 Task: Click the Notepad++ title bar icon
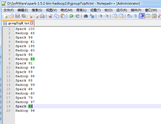point(4,3)
